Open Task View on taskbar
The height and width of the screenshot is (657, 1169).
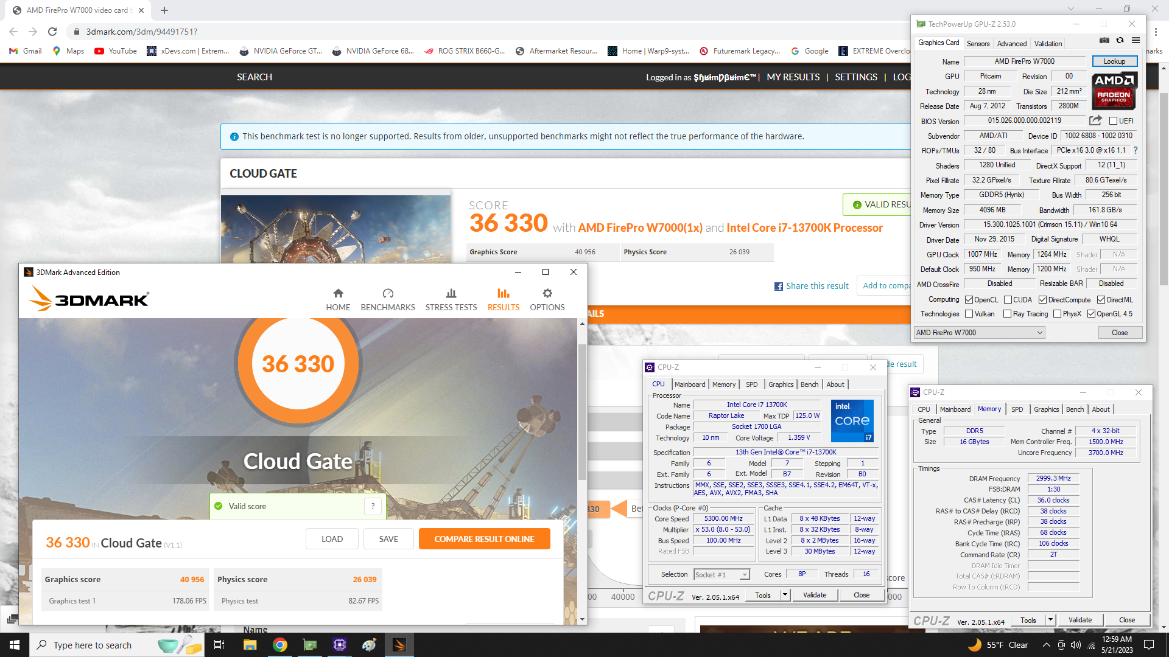pos(219,645)
